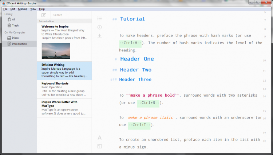Open Inspire Works Better With MacType sheet
273x155 pixels.
64,108
